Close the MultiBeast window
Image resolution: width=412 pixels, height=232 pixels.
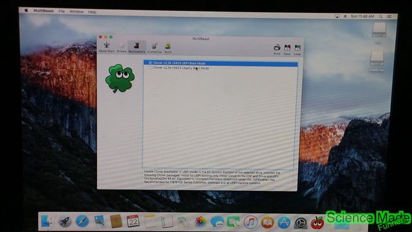(100, 37)
